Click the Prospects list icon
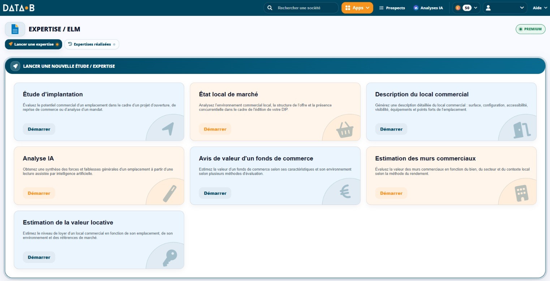The width and height of the screenshot is (550, 281). (381, 8)
